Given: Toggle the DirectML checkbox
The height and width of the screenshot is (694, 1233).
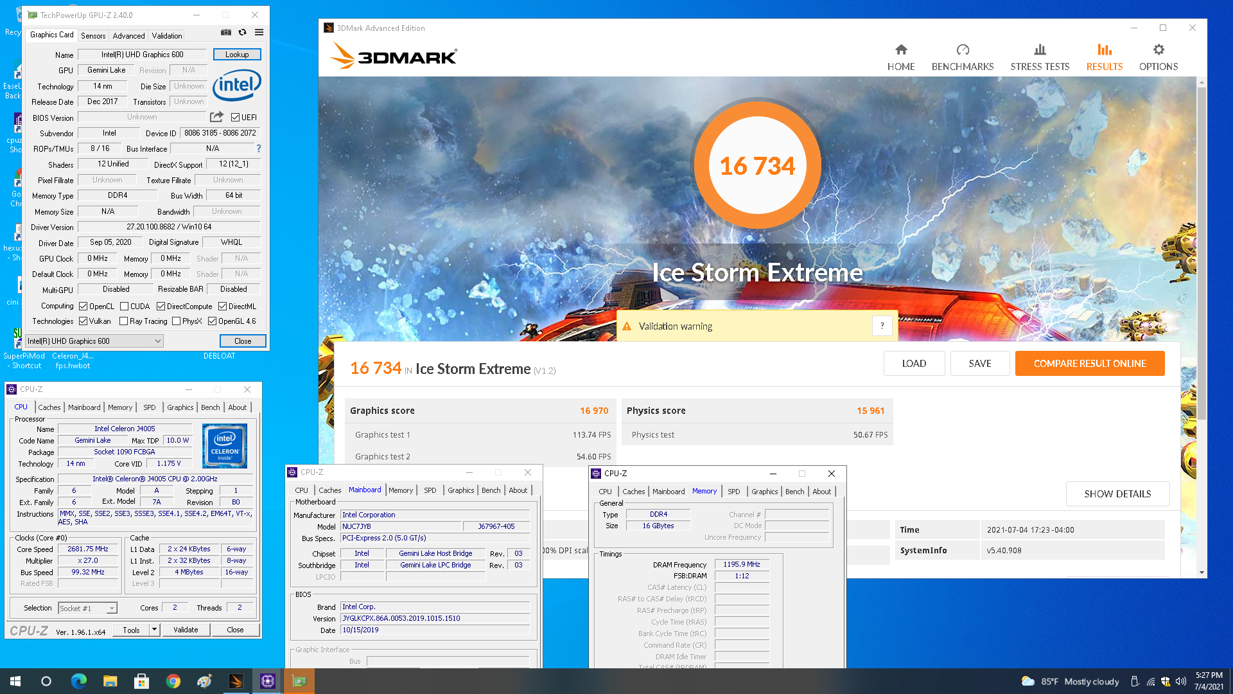Looking at the screenshot, I should coord(223,307).
